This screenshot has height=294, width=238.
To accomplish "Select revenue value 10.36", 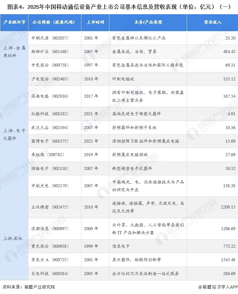I will tap(230, 127).
